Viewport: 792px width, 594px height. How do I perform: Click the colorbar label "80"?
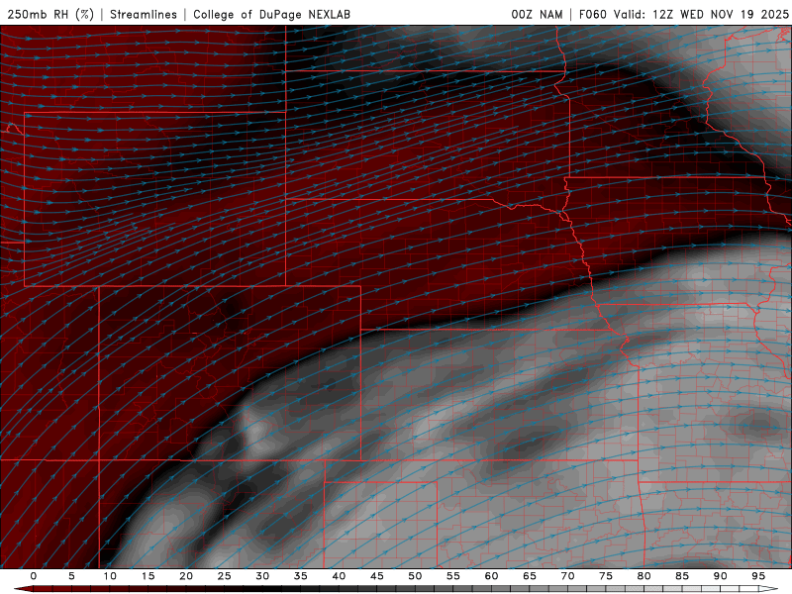tap(643, 576)
